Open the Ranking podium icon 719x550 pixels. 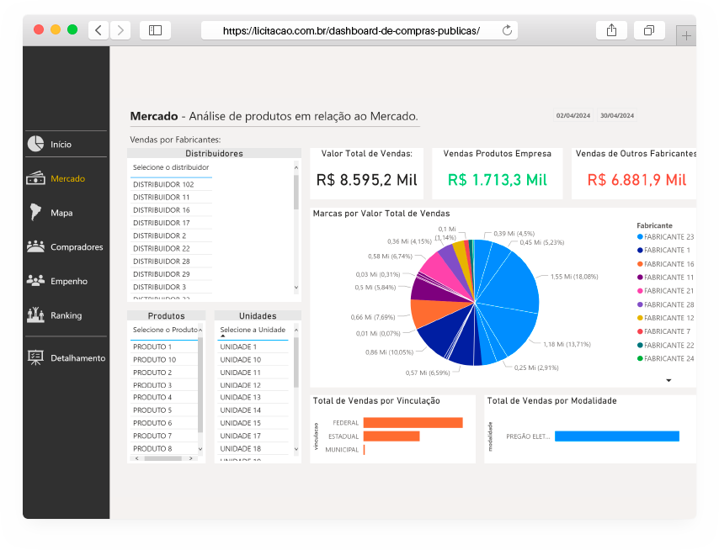click(35, 315)
